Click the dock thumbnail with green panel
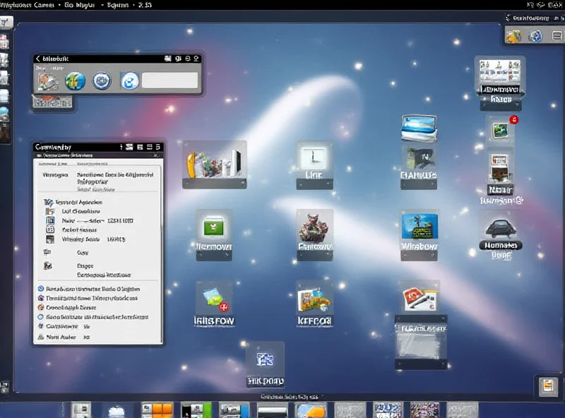The image size is (565, 418). coord(196,411)
